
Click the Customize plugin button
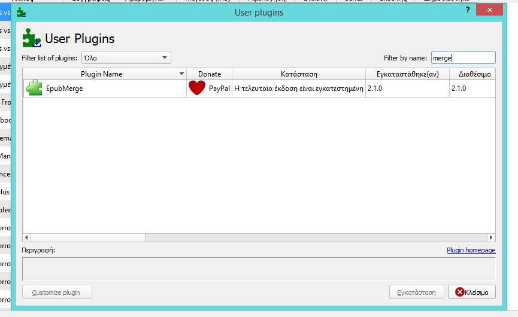57,292
